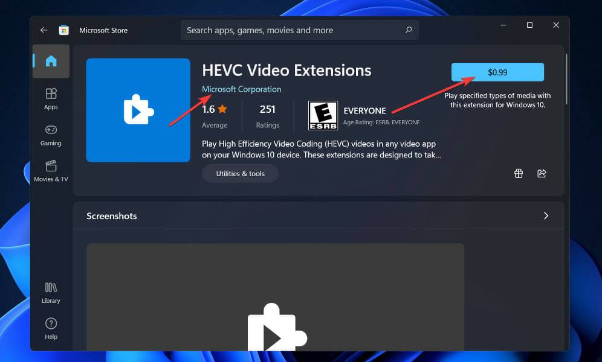Open the Apps section
This screenshot has height=362, width=602.
[x=51, y=99]
